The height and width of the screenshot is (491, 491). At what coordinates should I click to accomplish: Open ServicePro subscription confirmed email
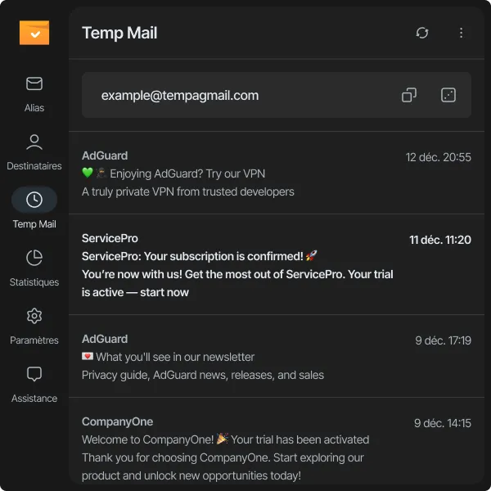tap(245, 265)
